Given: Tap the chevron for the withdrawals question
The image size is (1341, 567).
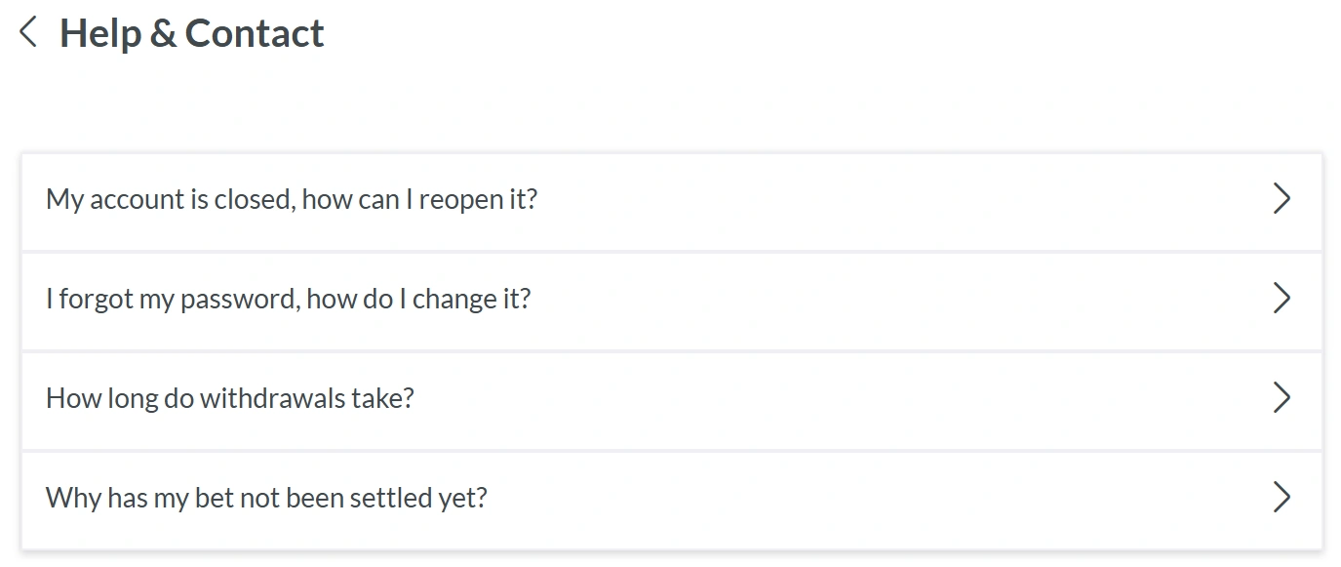Looking at the screenshot, I should pos(1282,397).
